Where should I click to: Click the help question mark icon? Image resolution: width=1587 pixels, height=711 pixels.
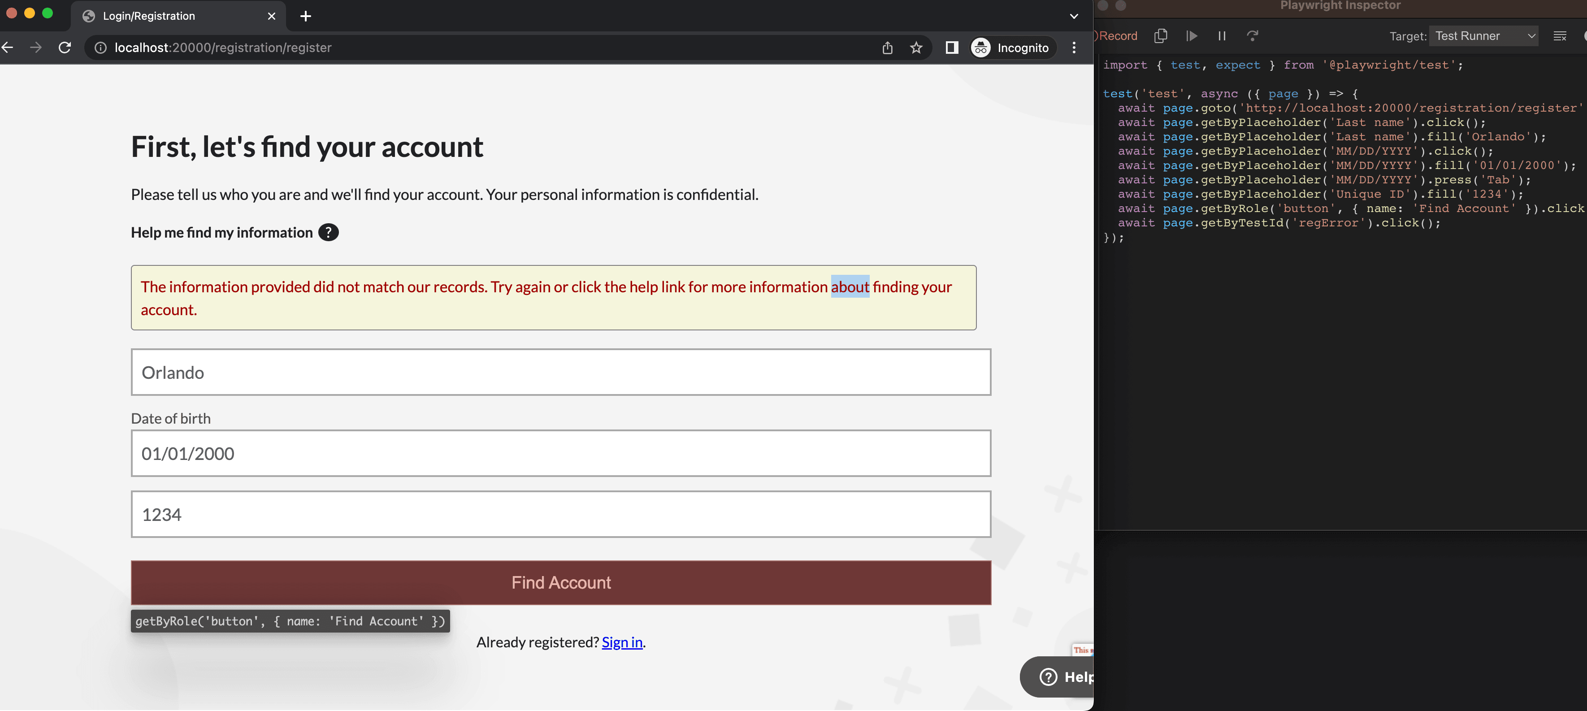(328, 232)
